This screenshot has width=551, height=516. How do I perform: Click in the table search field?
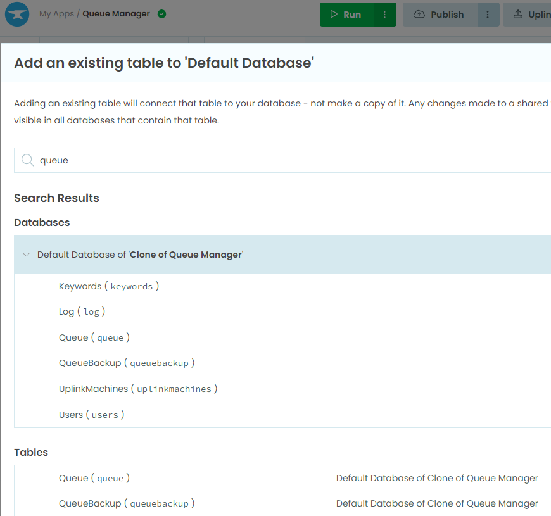click(282, 160)
